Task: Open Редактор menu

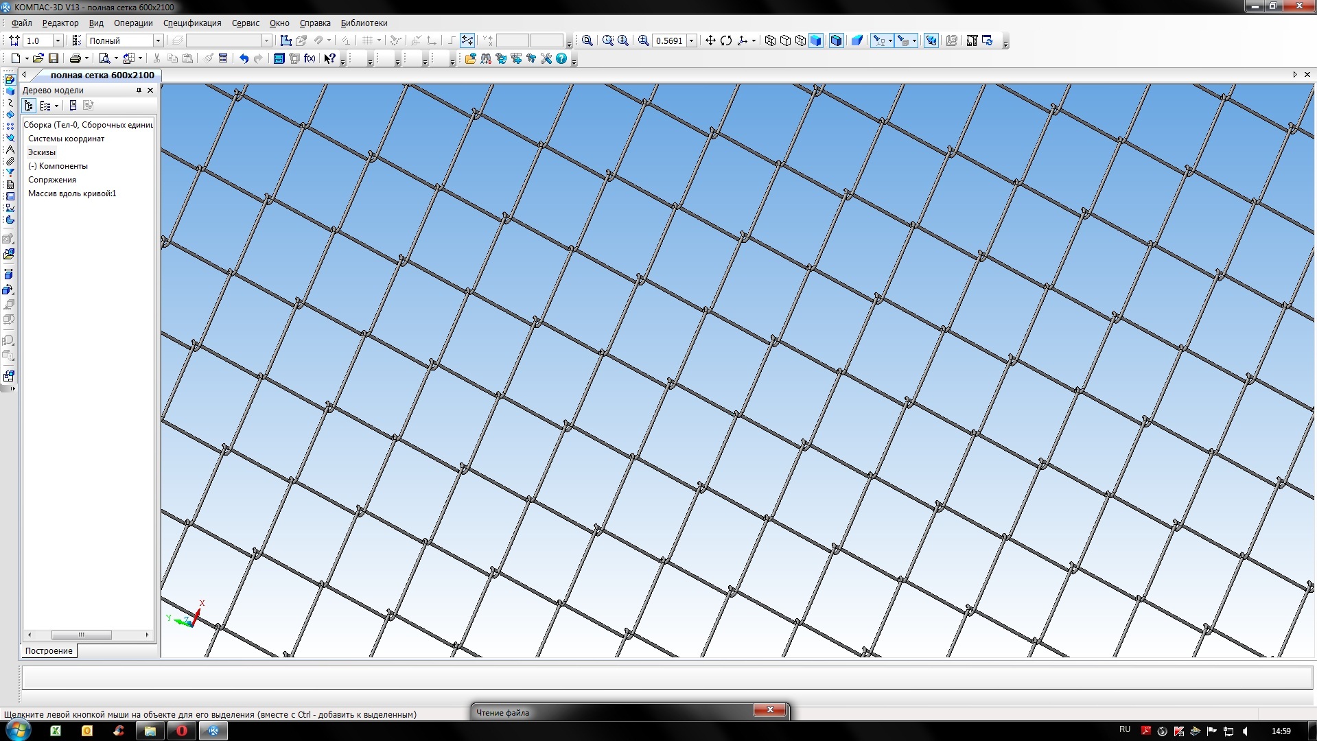Action: coord(60,23)
